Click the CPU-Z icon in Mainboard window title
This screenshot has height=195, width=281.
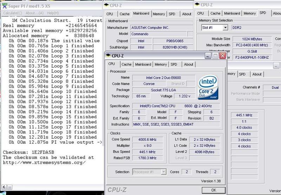pyautogui.click(x=106, y=5)
